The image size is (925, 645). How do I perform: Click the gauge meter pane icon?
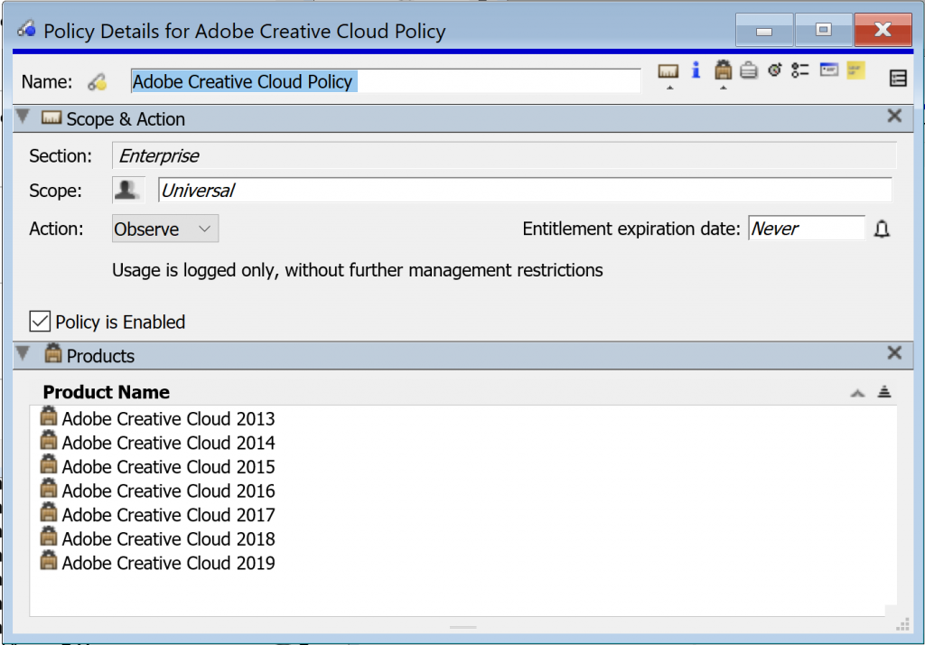click(774, 70)
